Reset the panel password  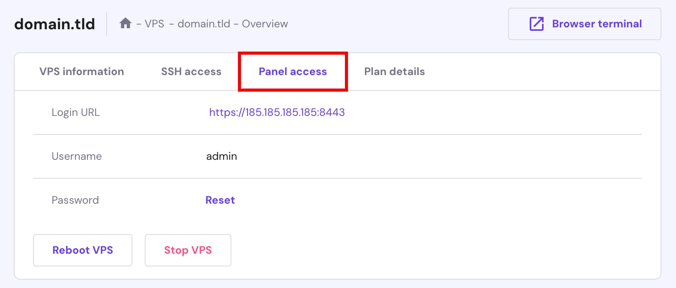click(x=220, y=200)
